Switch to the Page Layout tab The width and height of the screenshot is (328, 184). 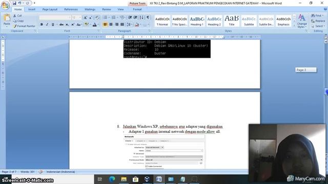tap(50, 9)
